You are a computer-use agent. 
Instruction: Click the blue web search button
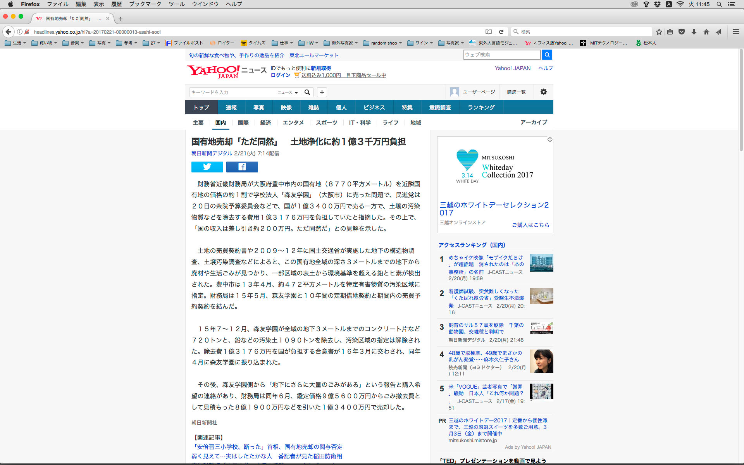(x=547, y=55)
